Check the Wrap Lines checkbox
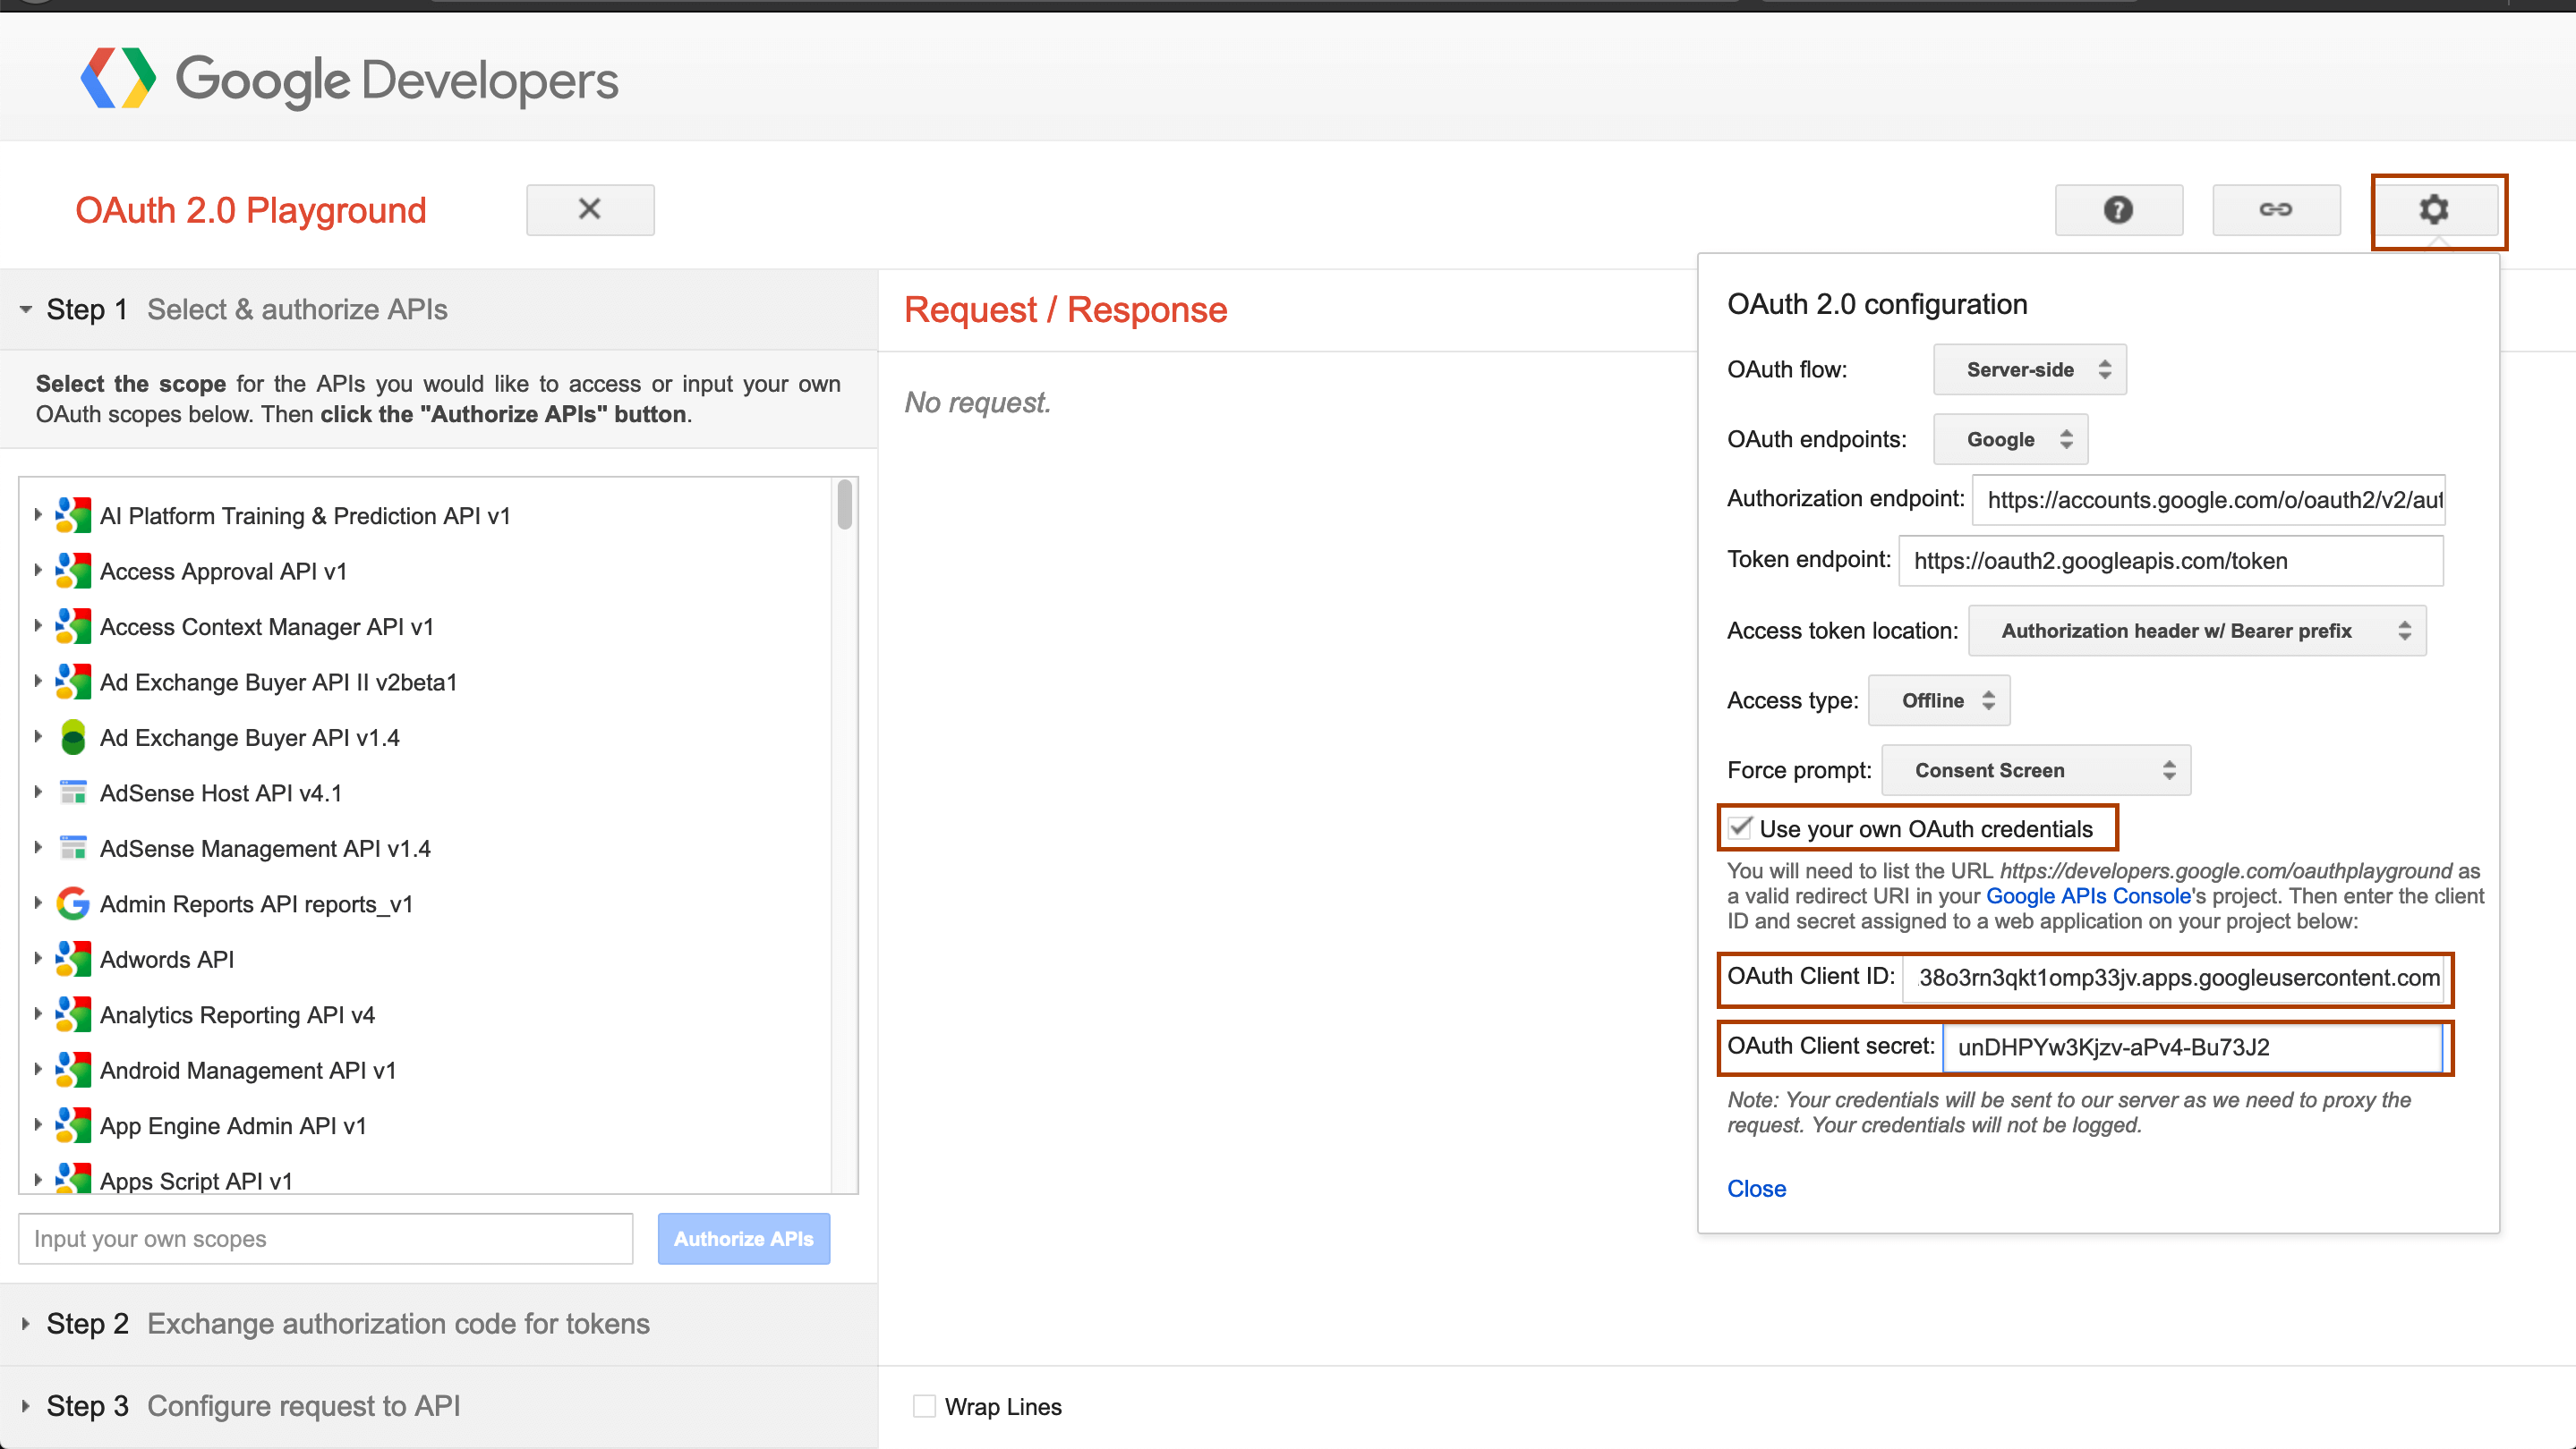Viewport: 2576px width, 1449px height. (x=922, y=1407)
